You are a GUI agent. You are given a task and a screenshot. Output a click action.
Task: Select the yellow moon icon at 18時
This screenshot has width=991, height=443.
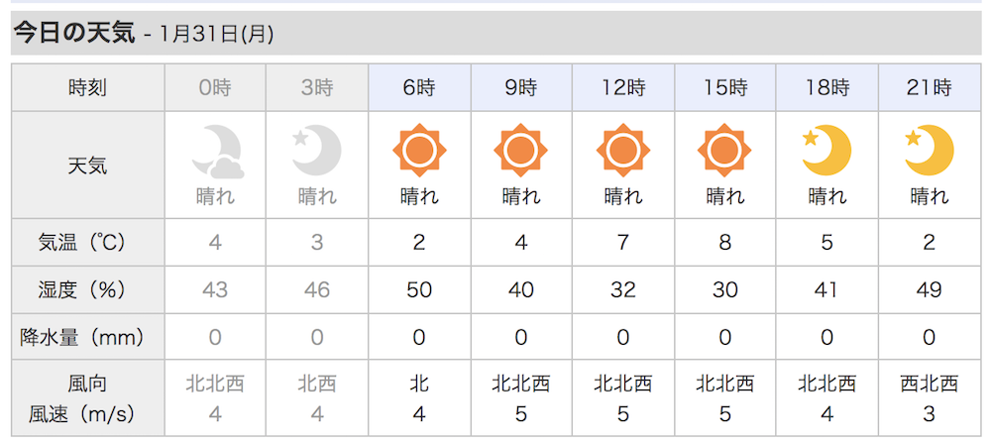pos(826,151)
